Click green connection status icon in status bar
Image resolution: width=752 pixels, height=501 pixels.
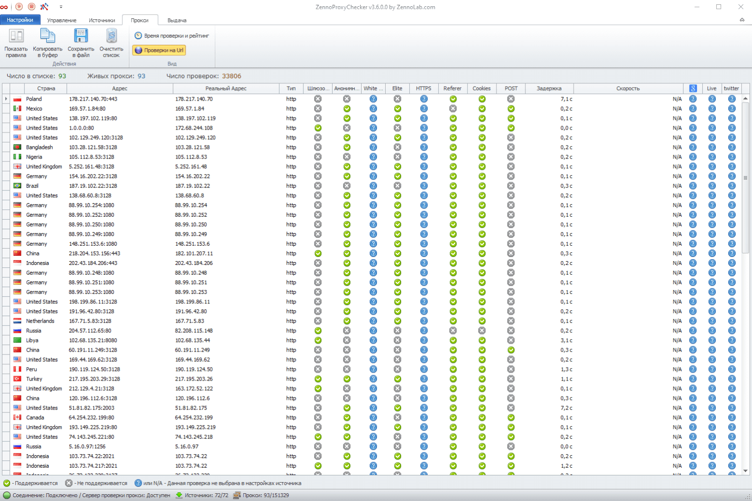(x=7, y=495)
